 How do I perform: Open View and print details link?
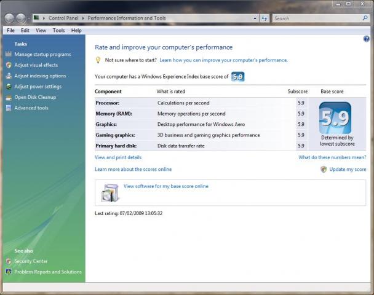pyautogui.click(x=118, y=157)
